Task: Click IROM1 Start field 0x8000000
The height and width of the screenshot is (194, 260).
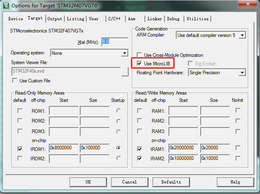Action: pos(63,148)
